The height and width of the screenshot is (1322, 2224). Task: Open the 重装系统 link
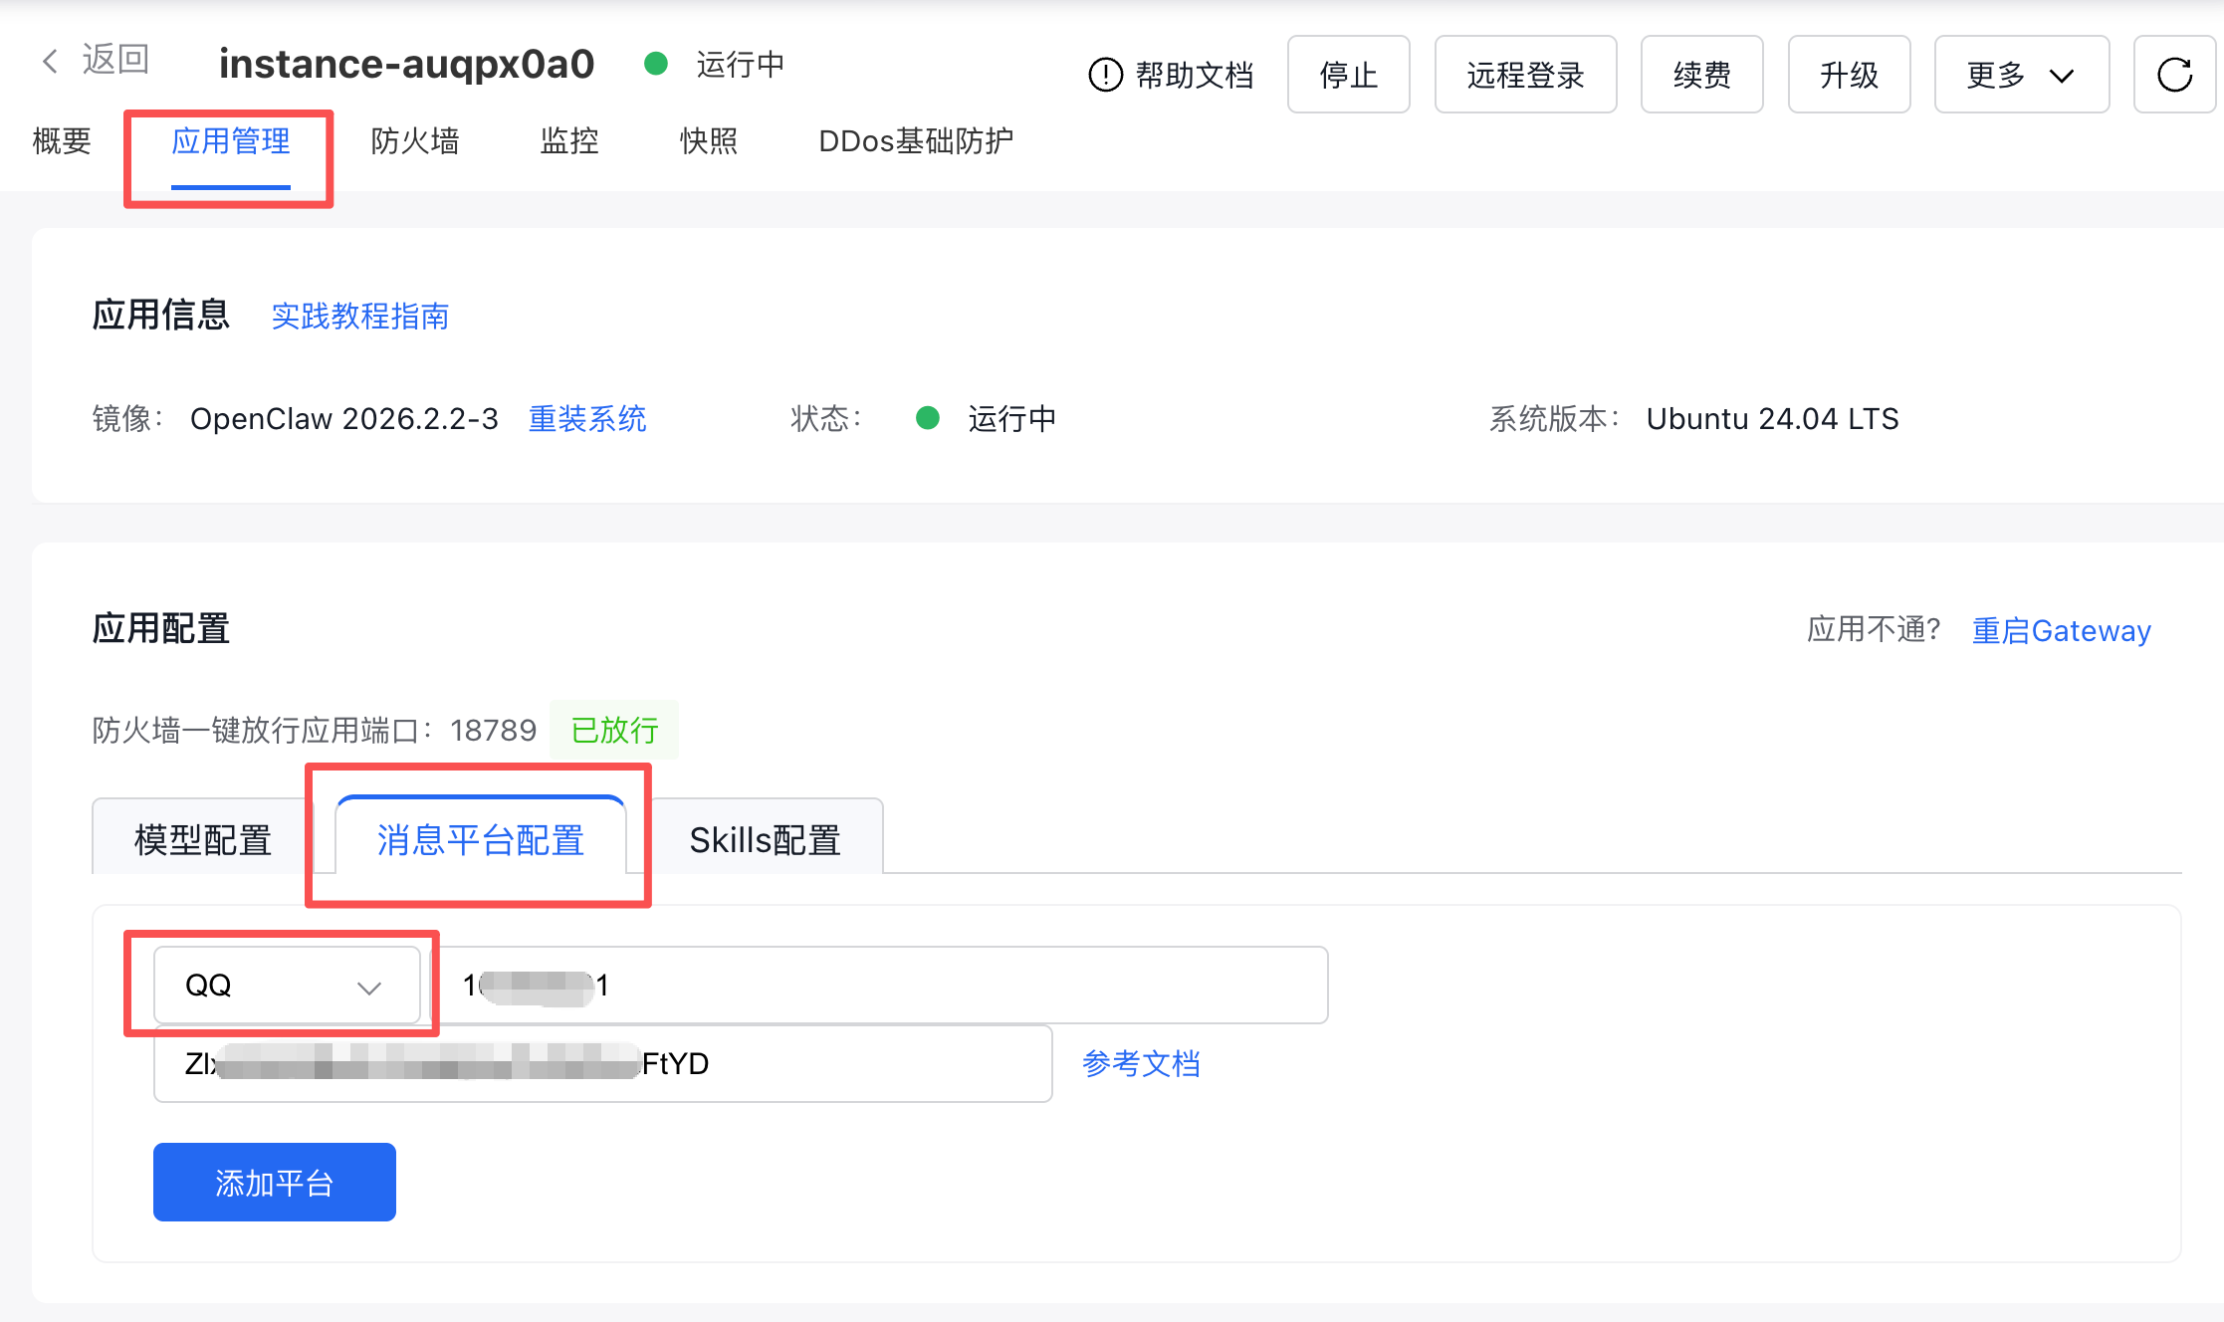click(587, 419)
